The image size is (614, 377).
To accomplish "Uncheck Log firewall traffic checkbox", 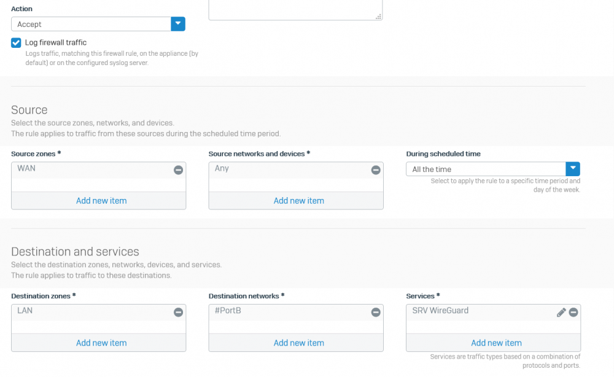I will pos(16,42).
